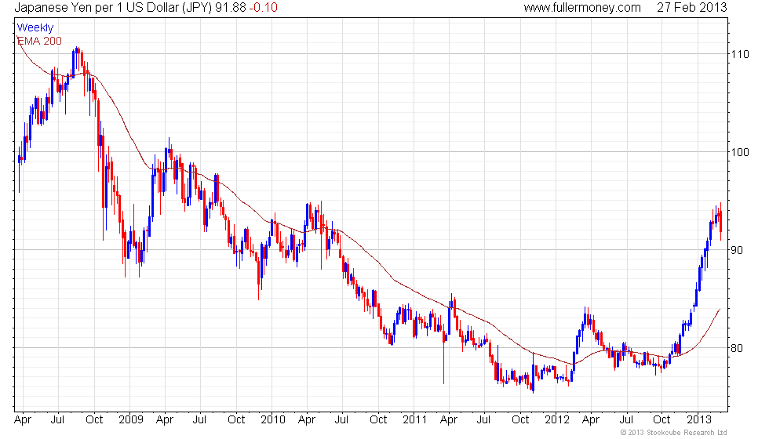The width and height of the screenshot is (769, 439).
Task: Click the 100 price axis label
Action: pos(740,152)
